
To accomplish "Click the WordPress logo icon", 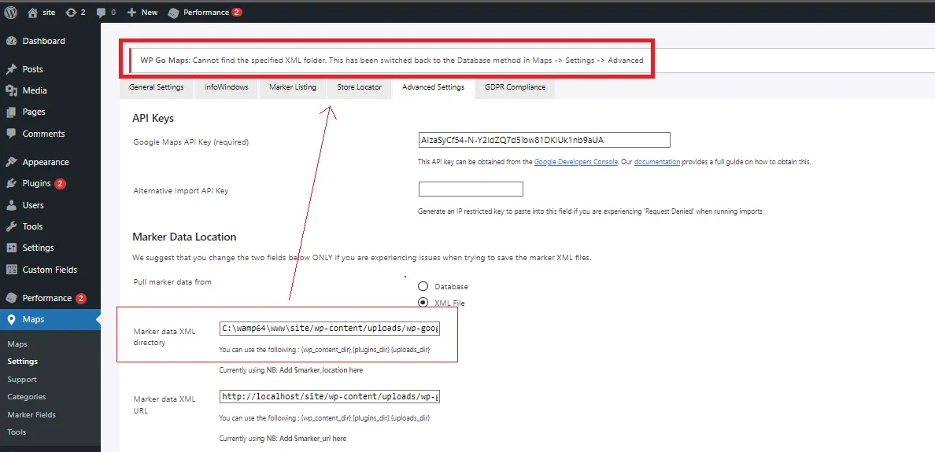I will pyautogui.click(x=11, y=12).
